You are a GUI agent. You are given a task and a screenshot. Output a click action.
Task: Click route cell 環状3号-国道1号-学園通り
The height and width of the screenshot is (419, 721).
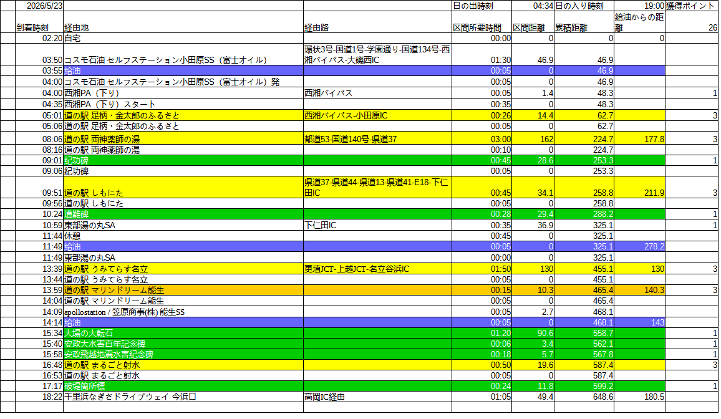[x=377, y=55]
